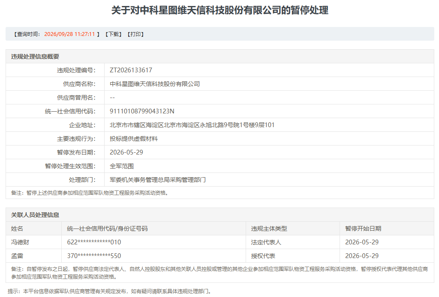Click the 下载 download link
Viewport: 439px width, 297px height.
point(113,34)
